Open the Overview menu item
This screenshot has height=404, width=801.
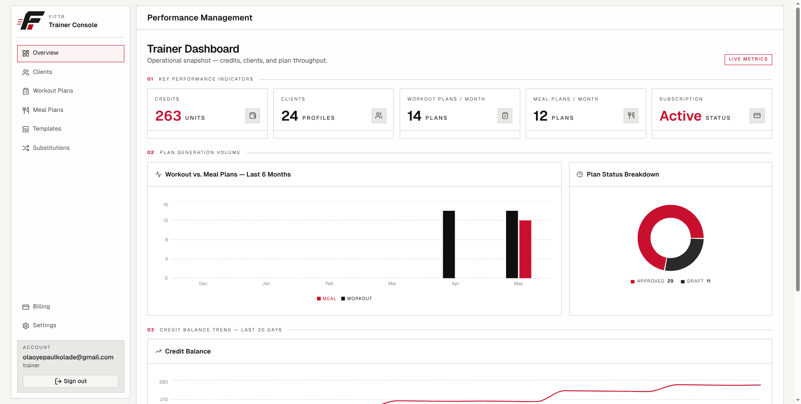71,53
